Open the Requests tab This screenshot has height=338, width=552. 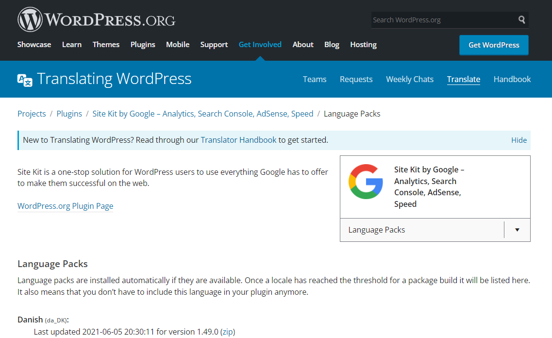356,79
